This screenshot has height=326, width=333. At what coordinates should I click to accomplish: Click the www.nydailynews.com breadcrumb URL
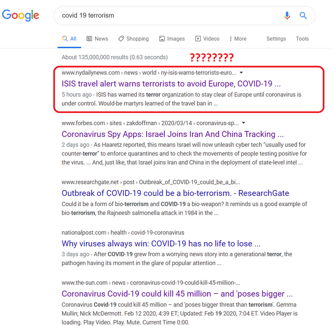[x=149, y=73]
